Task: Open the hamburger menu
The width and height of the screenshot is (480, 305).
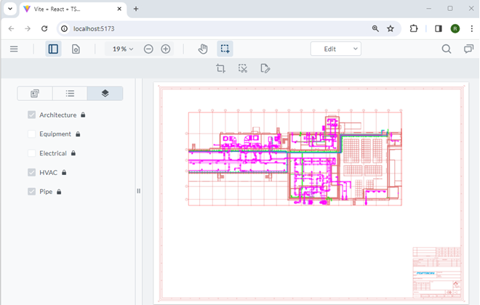Action: coord(14,49)
